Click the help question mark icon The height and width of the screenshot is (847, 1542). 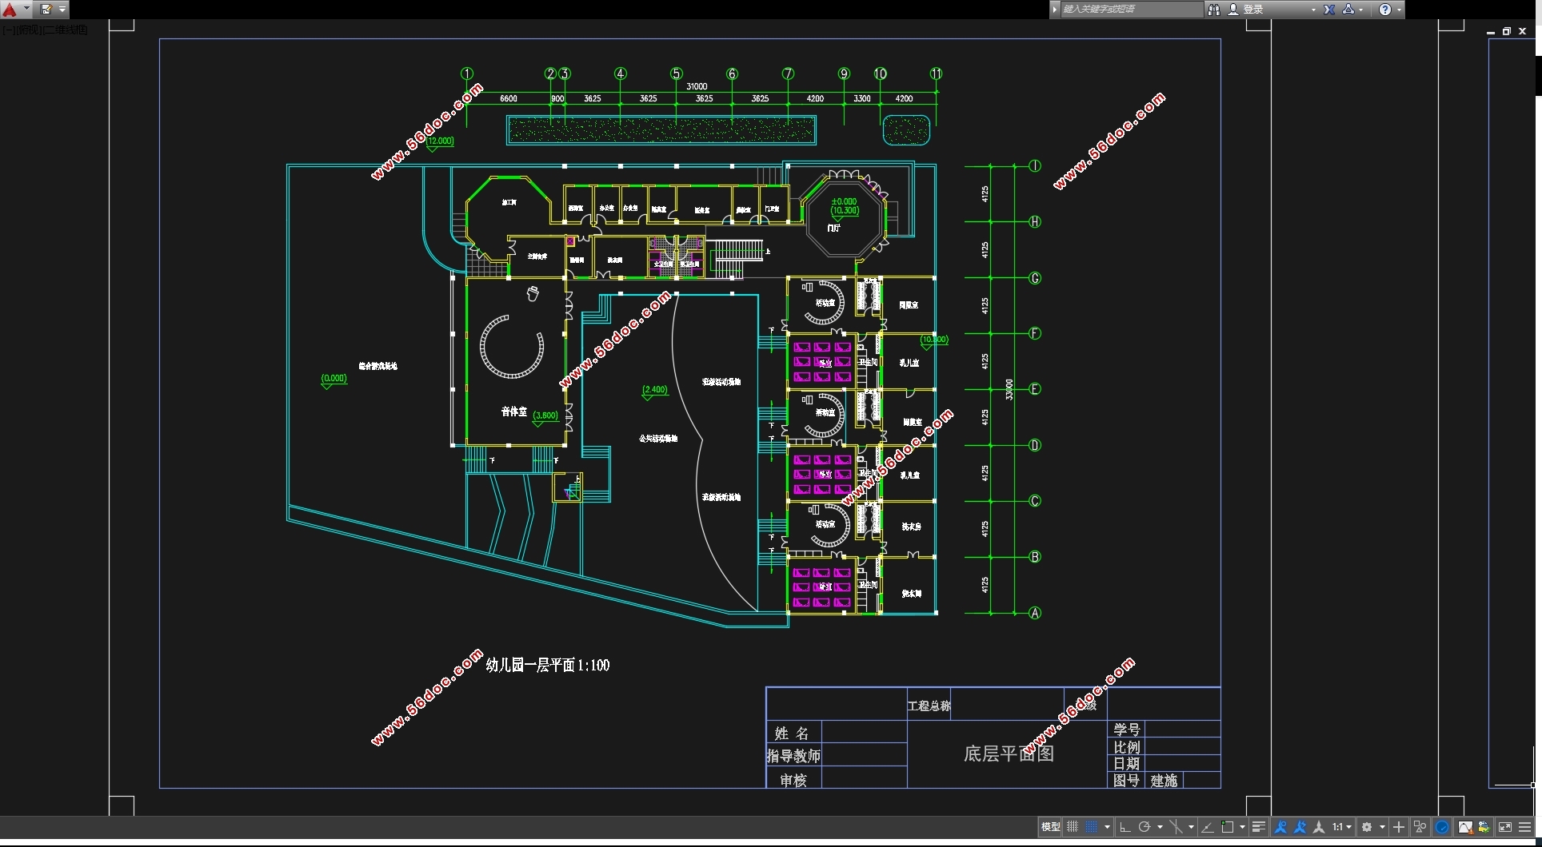click(1385, 10)
